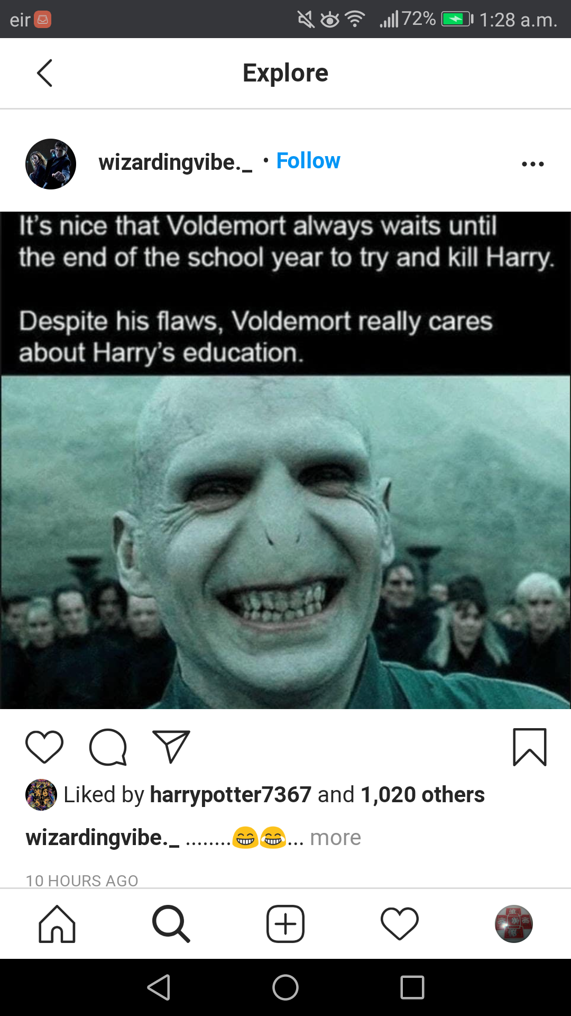The image size is (571, 1016).
Task: Expand caption by tapping more
Action: pyautogui.click(x=335, y=838)
